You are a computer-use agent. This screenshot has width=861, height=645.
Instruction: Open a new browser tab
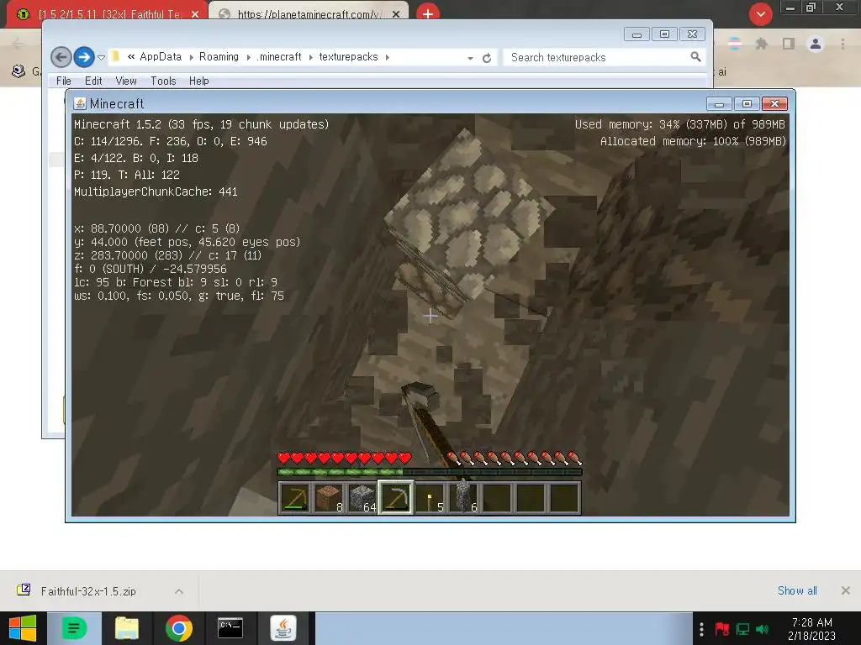(428, 13)
